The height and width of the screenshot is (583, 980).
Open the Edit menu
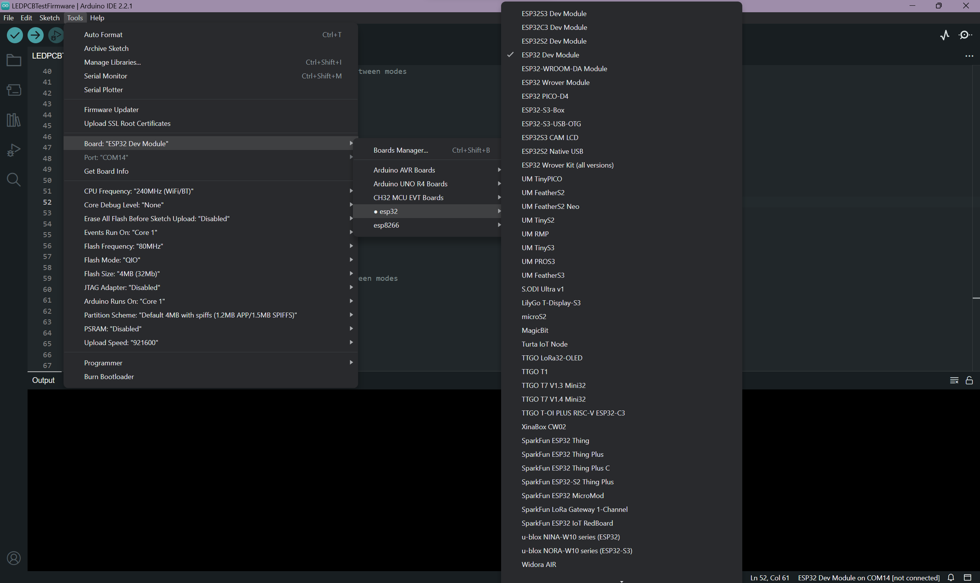(26, 18)
